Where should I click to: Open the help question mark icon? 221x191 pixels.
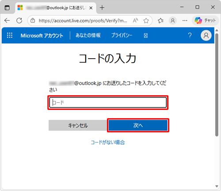pos(190,35)
